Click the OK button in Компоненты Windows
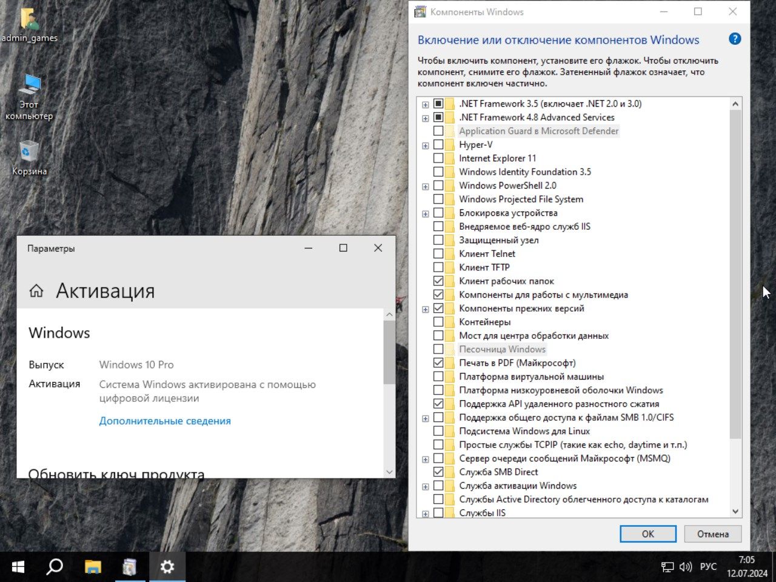 click(x=647, y=533)
